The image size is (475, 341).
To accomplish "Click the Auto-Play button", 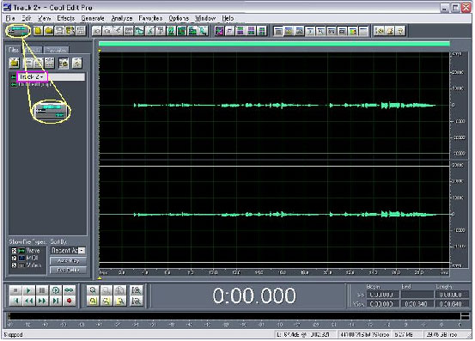I will [x=68, y=260].
